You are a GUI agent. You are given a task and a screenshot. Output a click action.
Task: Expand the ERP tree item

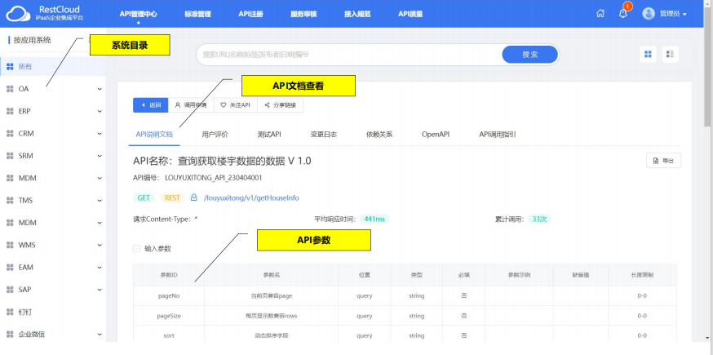(100, 111)
